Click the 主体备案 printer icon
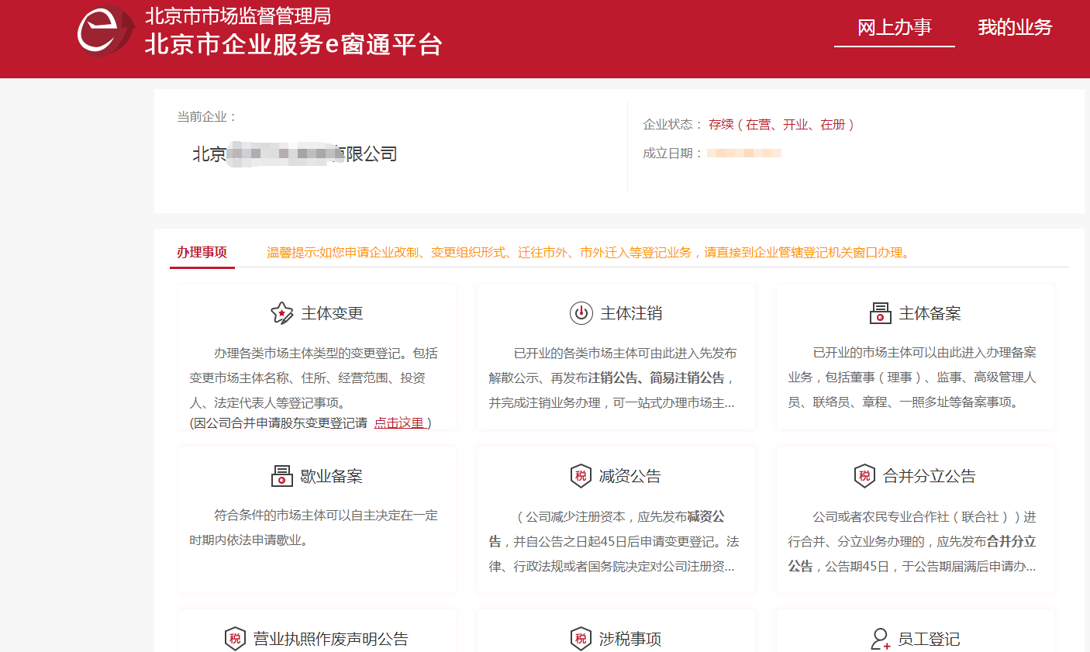1090x652 pixels. [880, 313]
